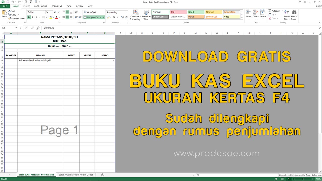Apply the Neutral cell style
Viewport: 322px width, 181px height.
tap(214, 12)
